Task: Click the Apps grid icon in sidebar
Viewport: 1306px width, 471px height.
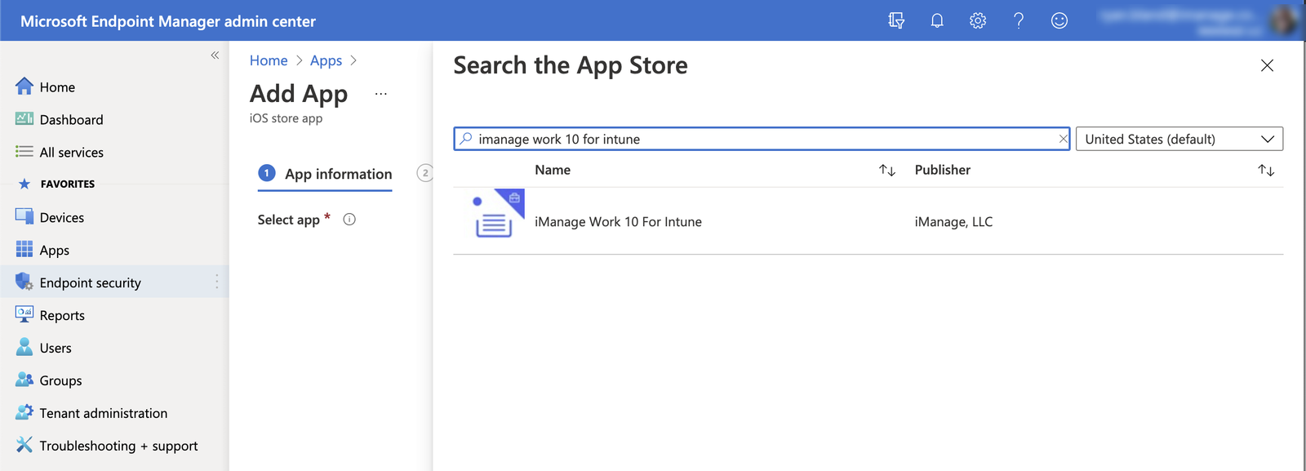Action: [24, 250]
